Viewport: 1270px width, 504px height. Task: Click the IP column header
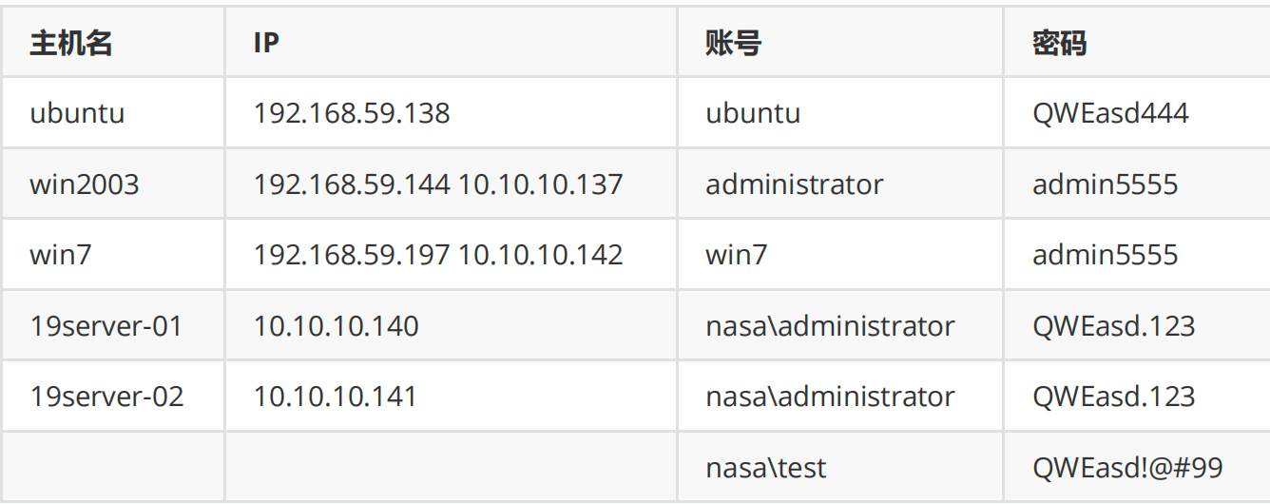(266, 44)
